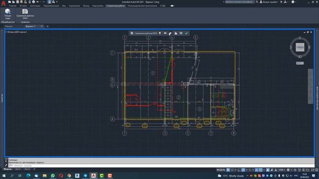Screen dimensions: 319x179
Task: Open the weather widget Mostly cloudy
Action: tap(231, 176)
